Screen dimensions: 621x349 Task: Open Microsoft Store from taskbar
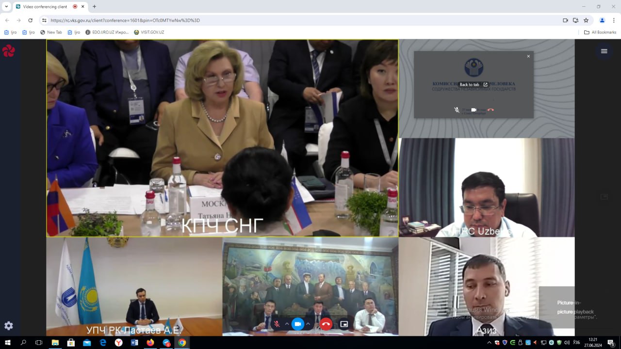click(71, 343)
